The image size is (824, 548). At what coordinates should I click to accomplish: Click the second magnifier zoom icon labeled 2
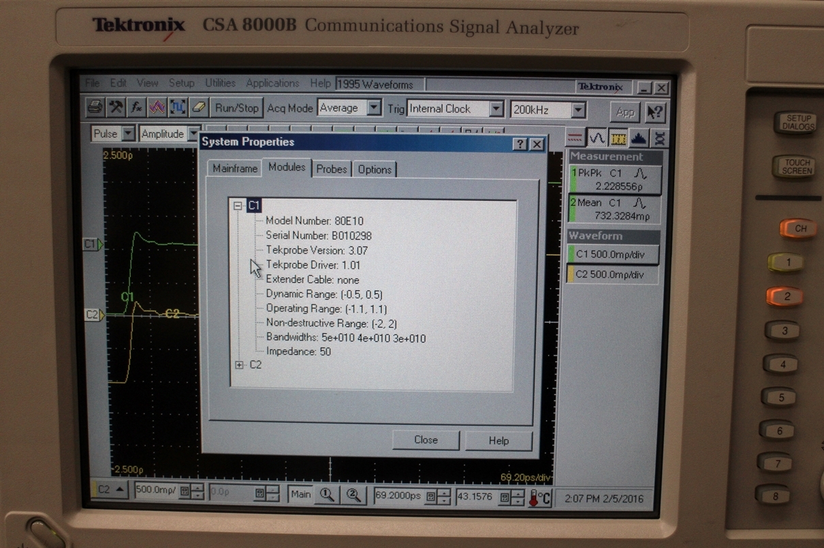353,496
